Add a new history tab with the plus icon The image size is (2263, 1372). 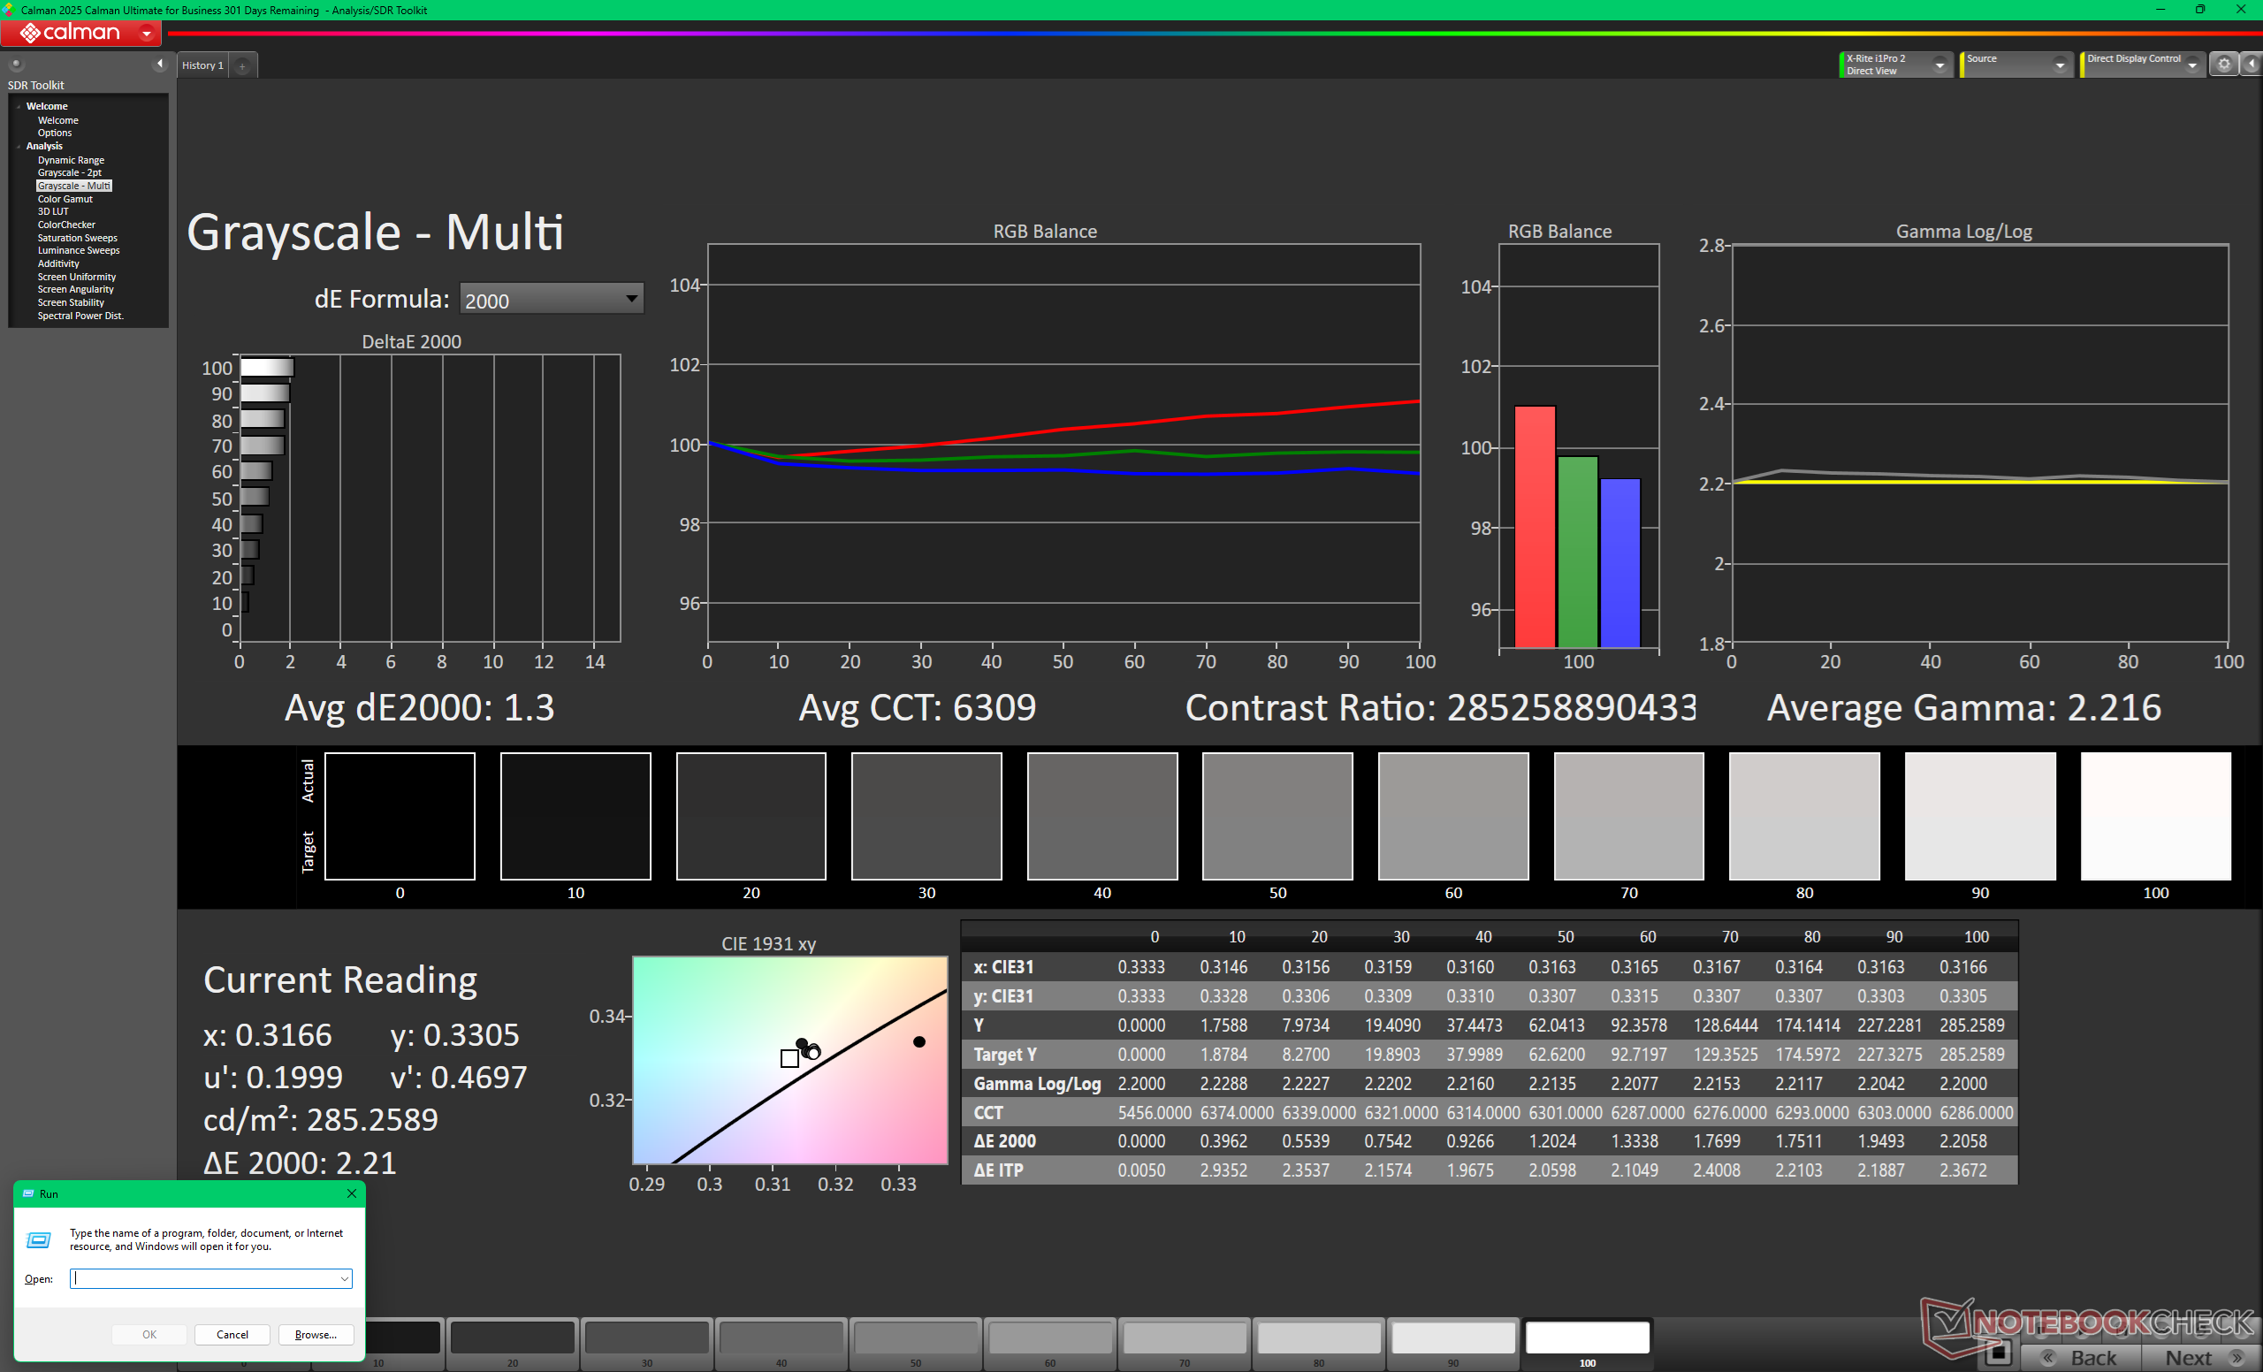242,66
